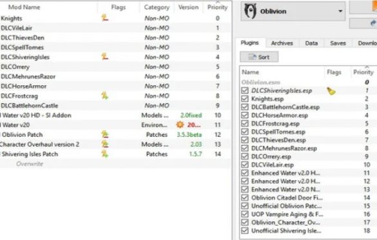Disable the Oblivion Citadel Door Fix plugin checkbox
377x240 pixels.
click(245, 197)
